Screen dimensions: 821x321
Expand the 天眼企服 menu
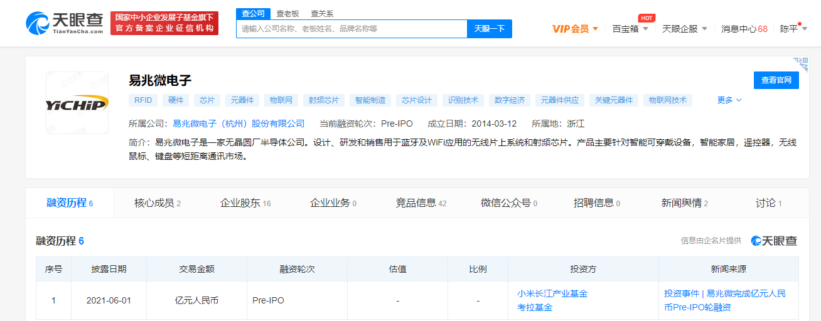685,29
